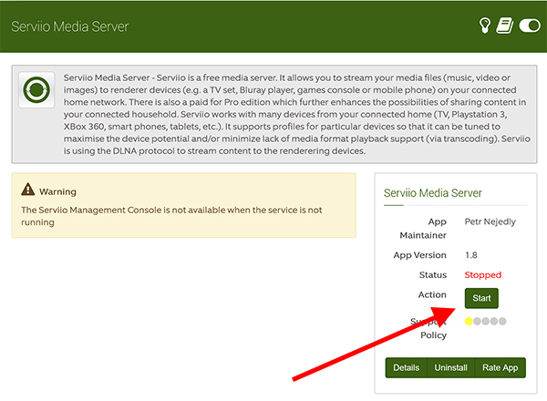The image size is (547, 401).
Task: Click the app version number 1.8
Action: (471, 255)
